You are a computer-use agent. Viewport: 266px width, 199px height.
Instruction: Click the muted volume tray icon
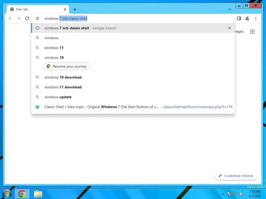(242, 194)
